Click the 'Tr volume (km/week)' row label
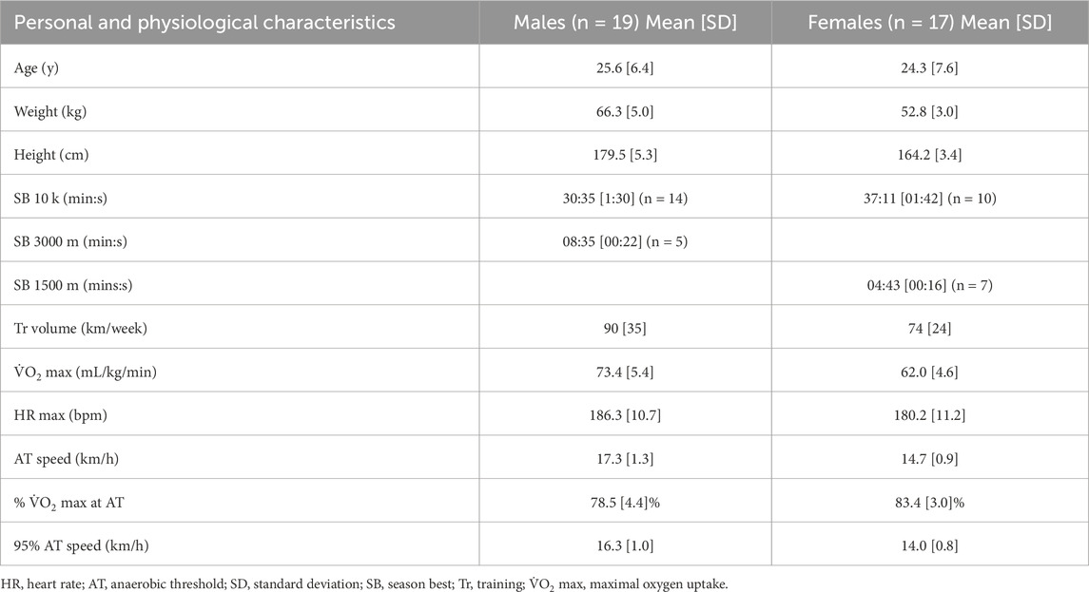The width and height of the screenshot is (1089, 592). (80, 328)
